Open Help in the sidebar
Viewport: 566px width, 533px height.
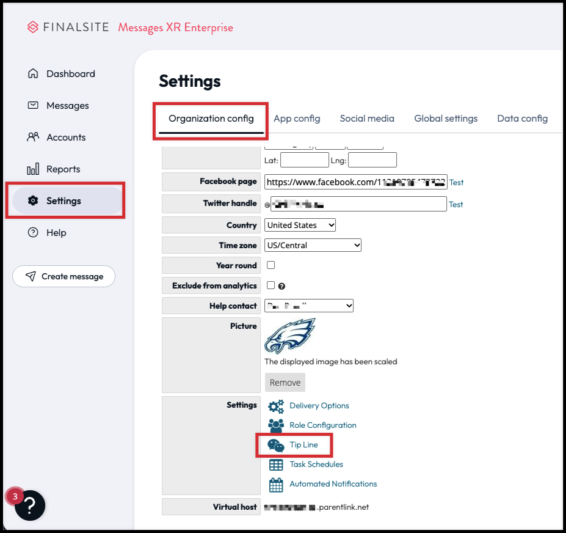tap(56, 233)
